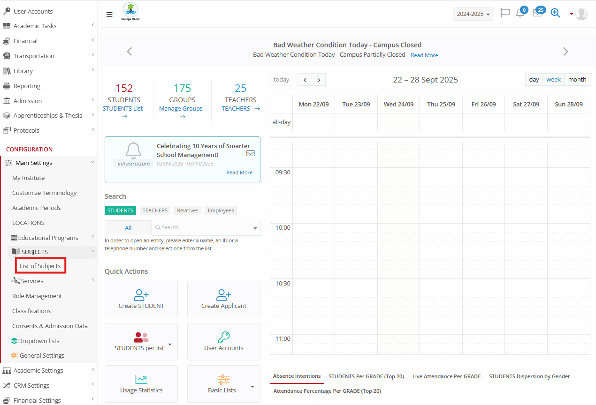Click Read More on weather announcement
The width and height of the screenshot is (596, 405).
point(424,55)
